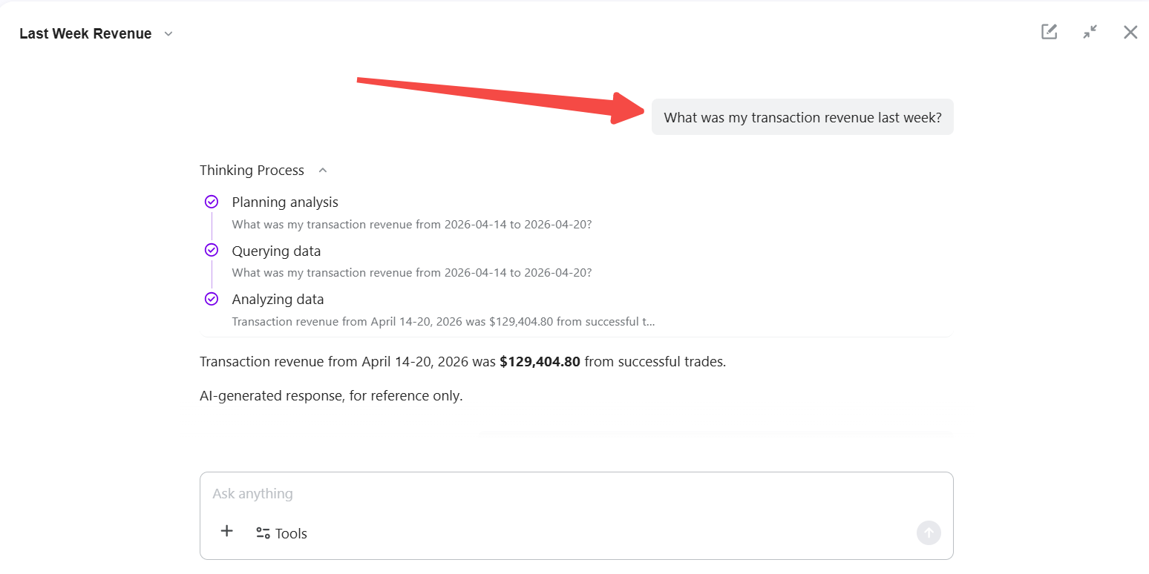Screen dimensions: 1149x574
Task: Click the Querying data checkmark icon
Action: coord(212,250)
